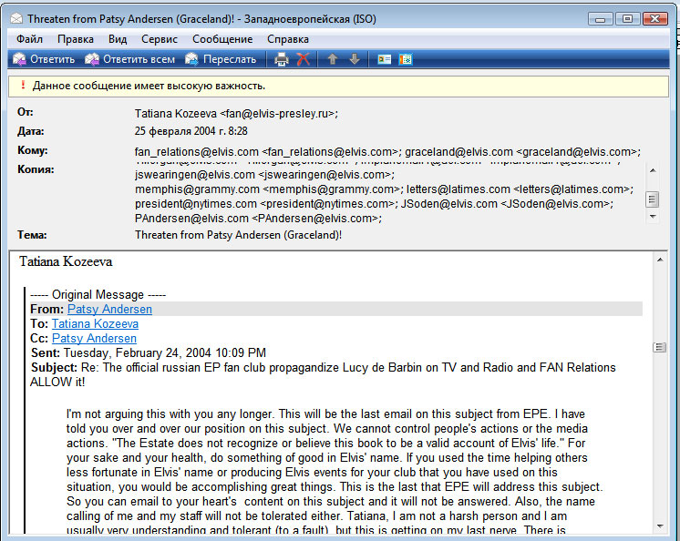Open the Справка menu
Screen dimensions: 680x541
click(288, 39)
